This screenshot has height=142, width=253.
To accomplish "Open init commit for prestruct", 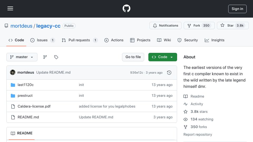I will [x=81, y=96].
